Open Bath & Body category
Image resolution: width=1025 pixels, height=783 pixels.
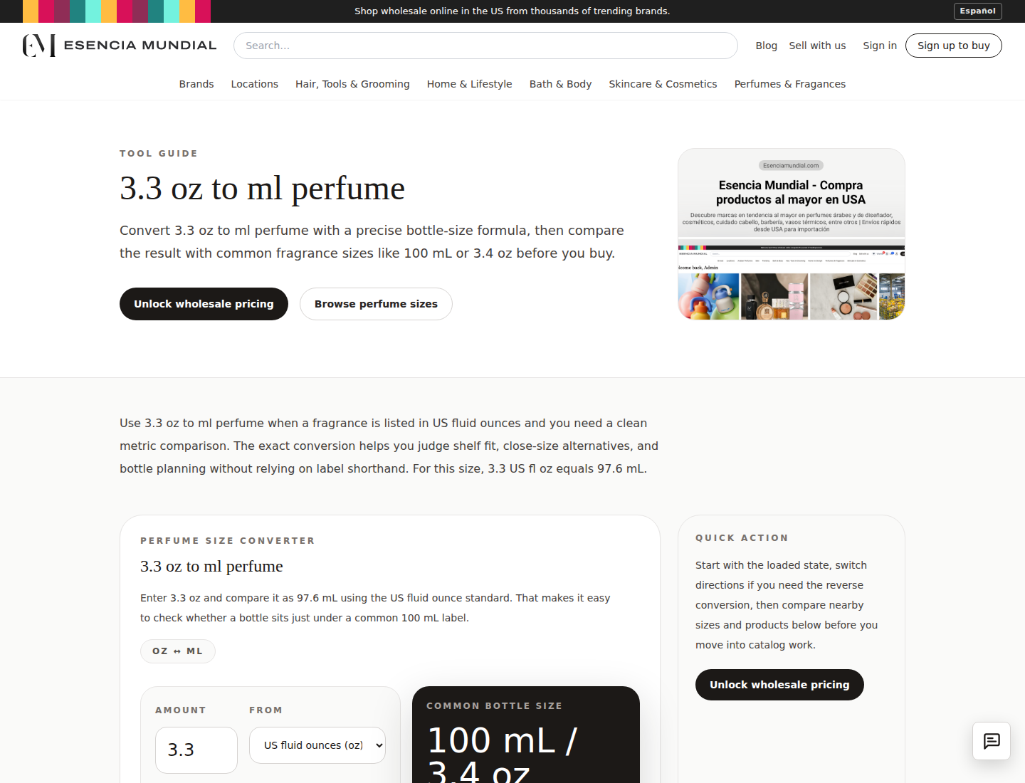[x=560, y=84]
